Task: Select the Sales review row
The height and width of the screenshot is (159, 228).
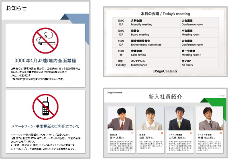Action: [165, 52]
